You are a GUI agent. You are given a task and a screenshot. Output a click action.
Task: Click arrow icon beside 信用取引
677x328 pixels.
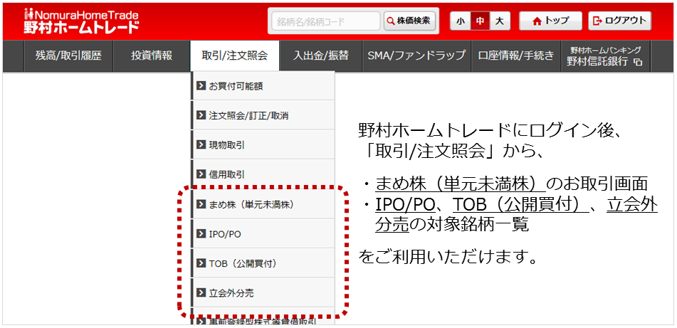201,174
